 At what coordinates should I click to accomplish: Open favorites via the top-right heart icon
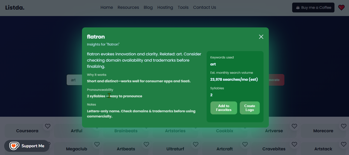341,8
